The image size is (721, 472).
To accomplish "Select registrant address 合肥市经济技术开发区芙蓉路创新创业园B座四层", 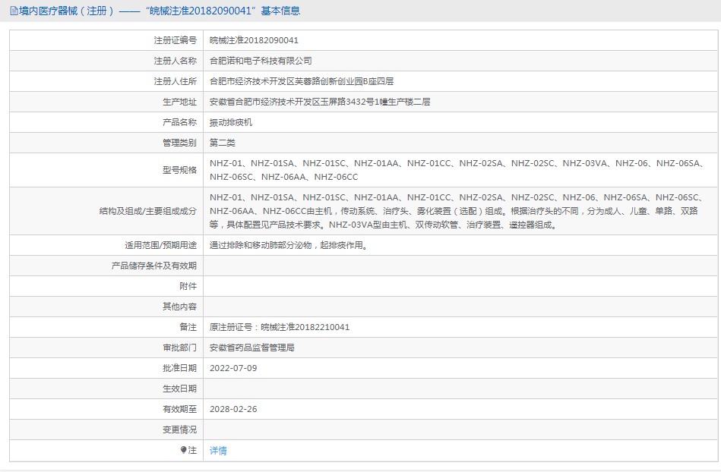I will pos(302,81).
